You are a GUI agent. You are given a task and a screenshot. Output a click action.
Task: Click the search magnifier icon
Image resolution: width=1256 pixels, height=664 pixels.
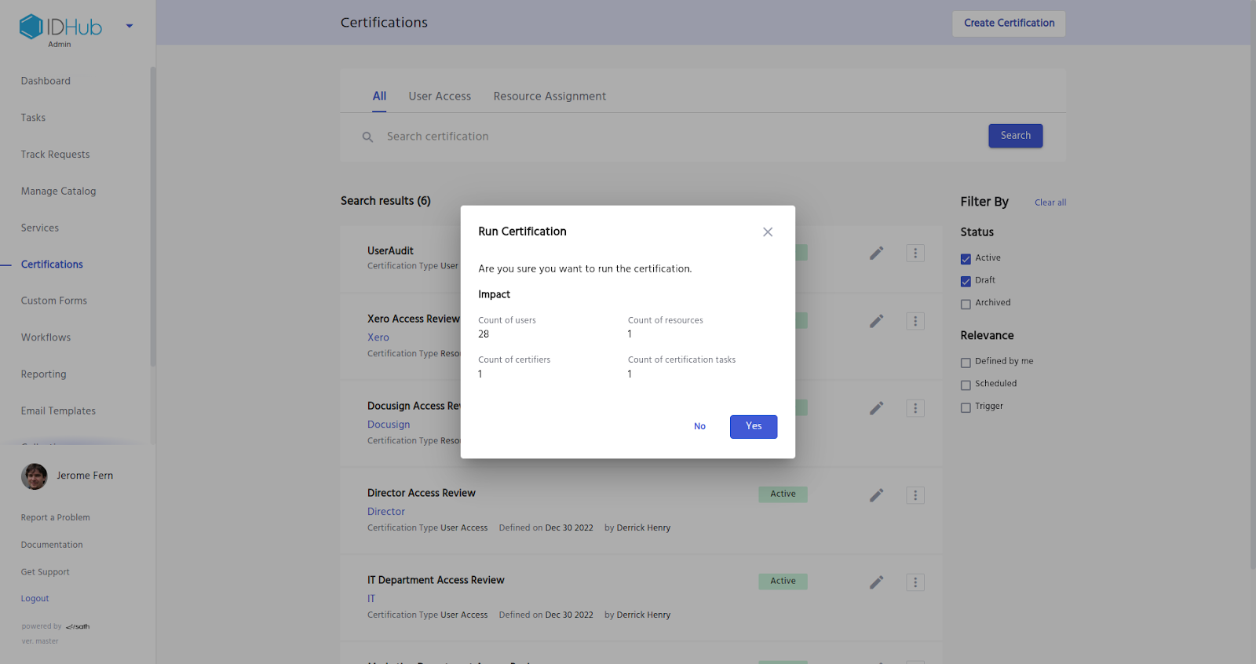pyautogui.click(x=367, y=137)
